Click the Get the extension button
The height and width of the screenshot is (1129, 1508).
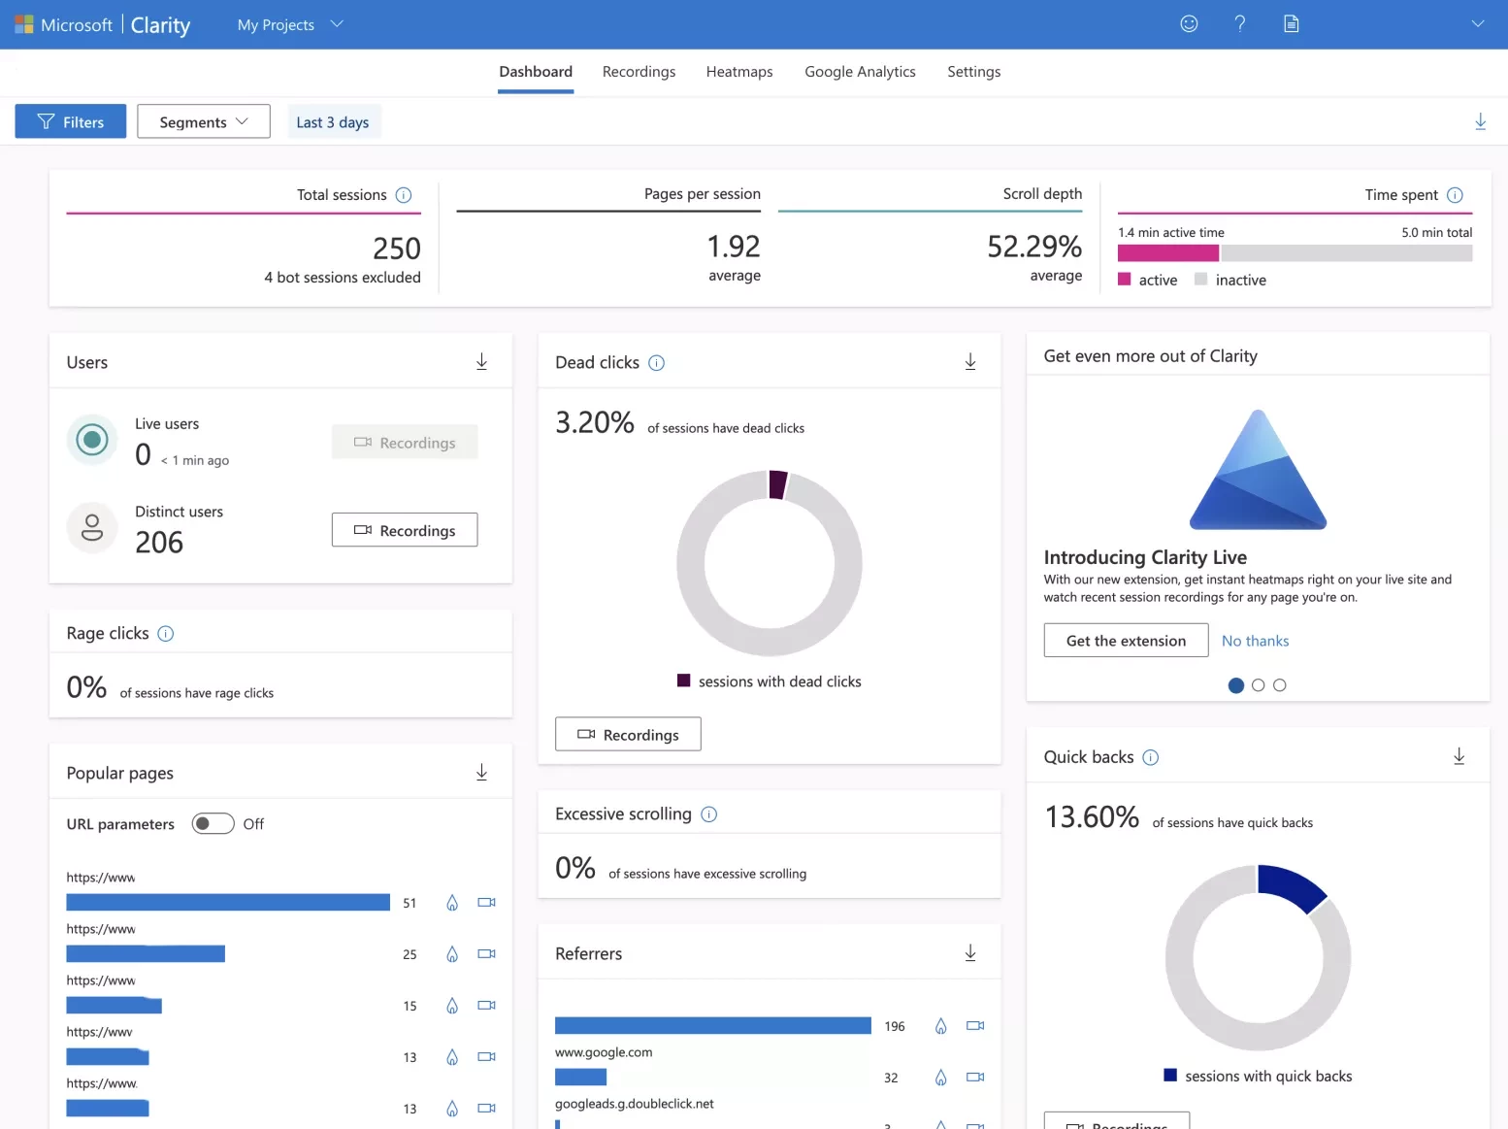click(x=1126, y=641)
